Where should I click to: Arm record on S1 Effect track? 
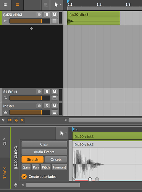[39, 92]
